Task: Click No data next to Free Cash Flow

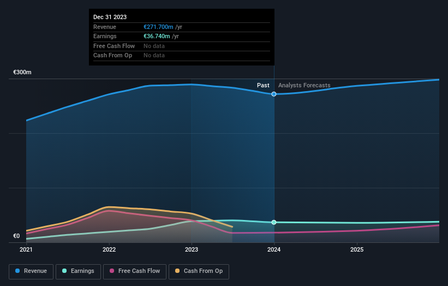Action: tap(154, 46)
